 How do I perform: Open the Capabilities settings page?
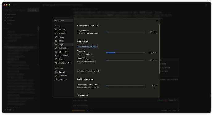tap(64, 48)
